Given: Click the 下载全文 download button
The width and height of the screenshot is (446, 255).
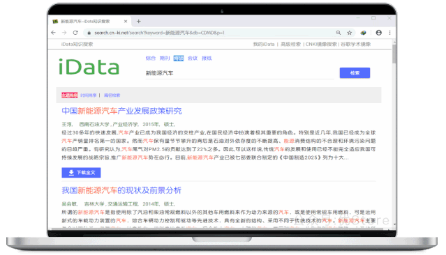Looking at the screenshot, I should click(x=81, y=172).
